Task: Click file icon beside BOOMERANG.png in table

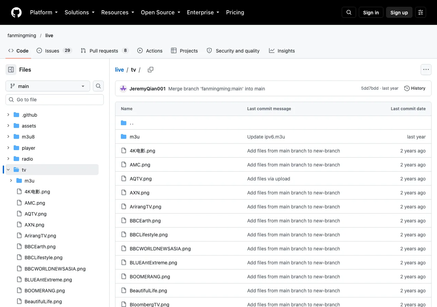Action: point(124,277)
